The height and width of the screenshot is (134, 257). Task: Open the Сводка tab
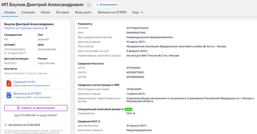pos(10,12)
